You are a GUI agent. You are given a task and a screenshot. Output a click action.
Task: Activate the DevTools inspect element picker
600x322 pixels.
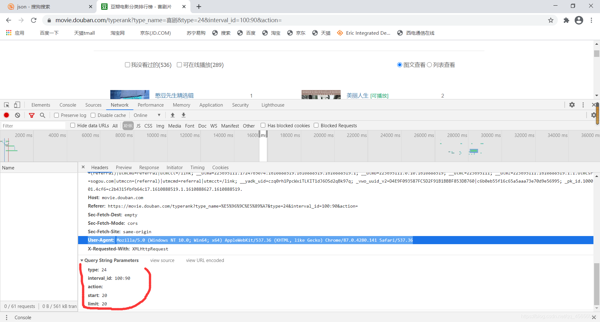(x=7, y=105)
